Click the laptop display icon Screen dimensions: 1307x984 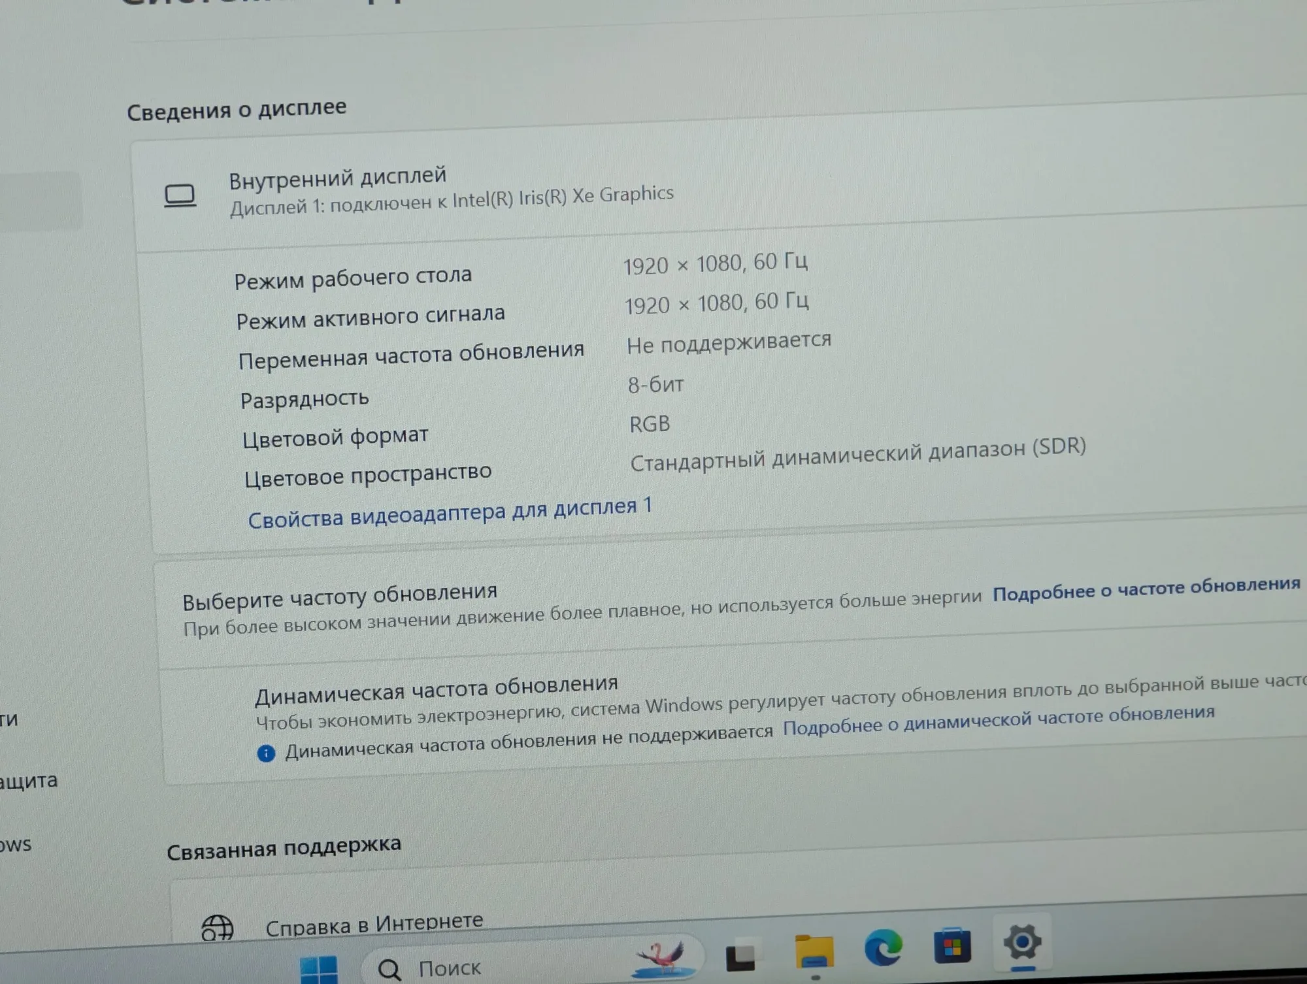(180, 196)
